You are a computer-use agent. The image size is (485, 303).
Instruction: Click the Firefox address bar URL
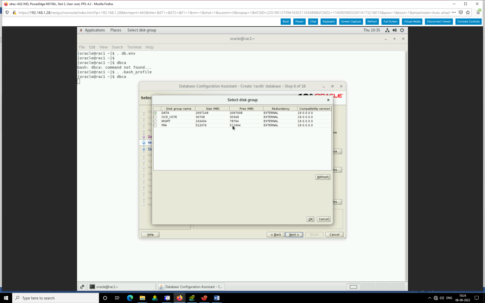click(234, 12)
